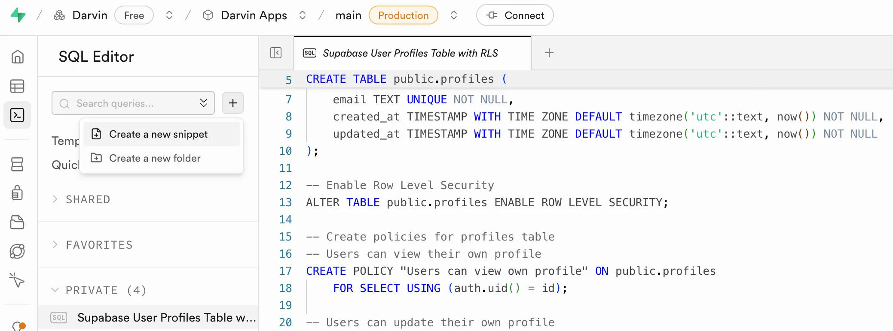
Task: Open the Realtime cursor icon
Action: pos(17,280)
